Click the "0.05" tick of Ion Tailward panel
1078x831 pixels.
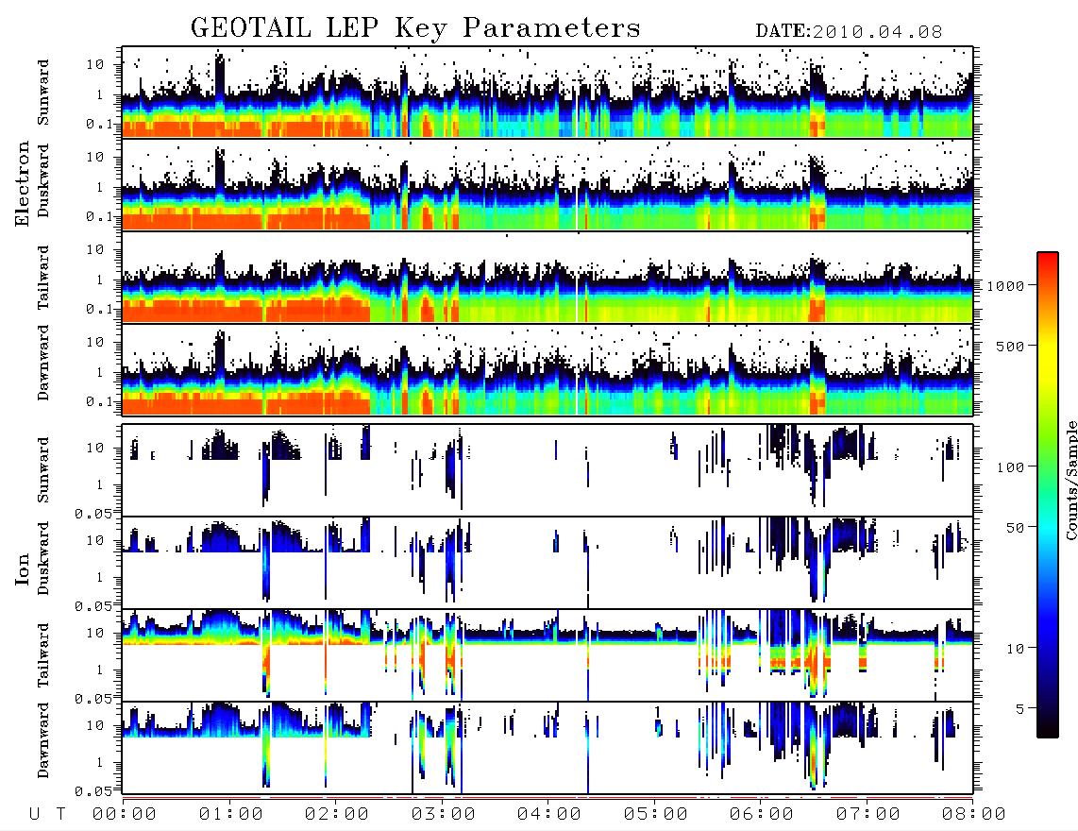(93, 698)
